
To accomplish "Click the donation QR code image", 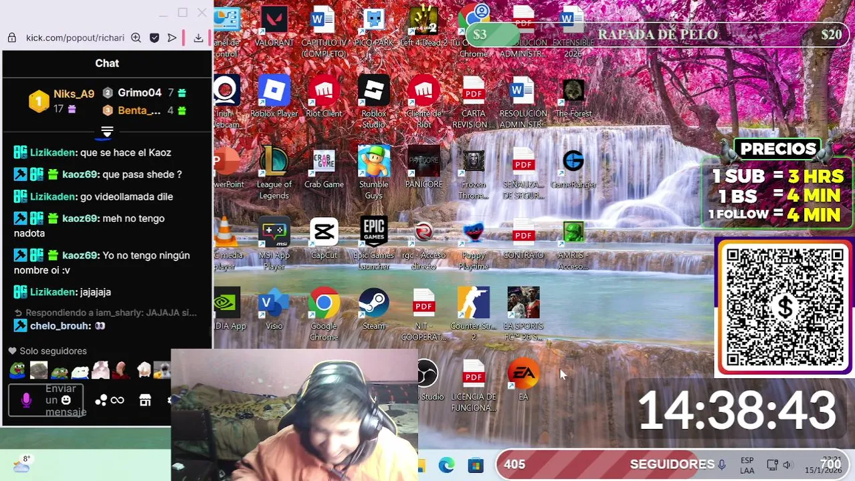I will tap(784, 308).
